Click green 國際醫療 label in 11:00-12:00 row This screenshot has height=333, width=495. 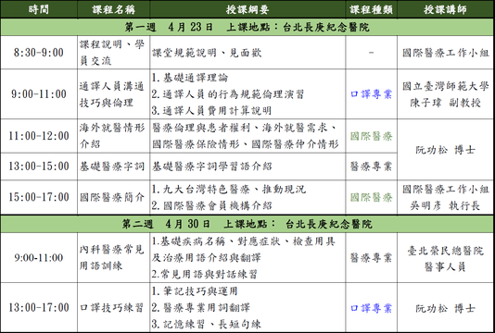coord(371,136)
